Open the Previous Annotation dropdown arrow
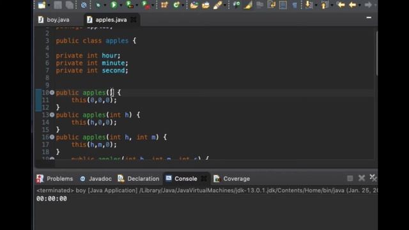The image size is (409, 230). coord(332,5)
